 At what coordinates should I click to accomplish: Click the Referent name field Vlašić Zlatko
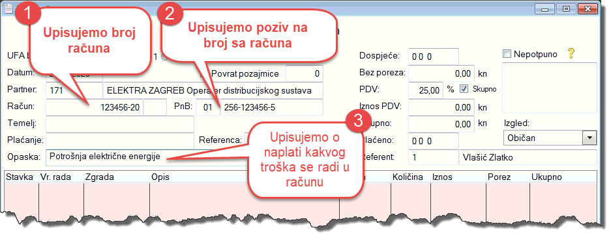click(528, 158)
